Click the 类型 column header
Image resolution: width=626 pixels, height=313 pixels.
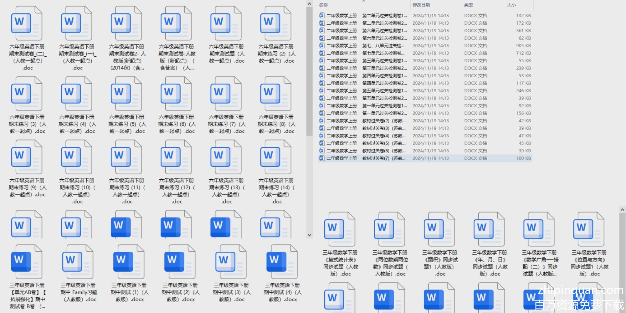click(468, 5)
